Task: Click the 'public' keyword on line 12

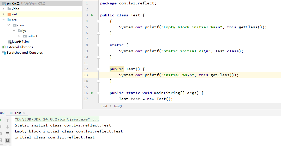Action: [x=116, y=69]
